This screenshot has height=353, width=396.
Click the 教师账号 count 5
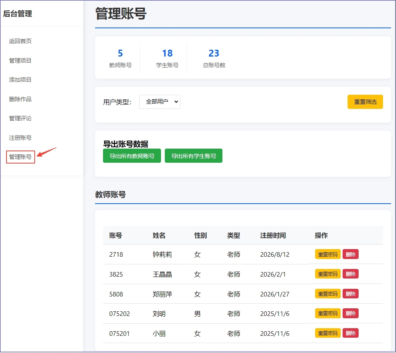coord(120,53)
